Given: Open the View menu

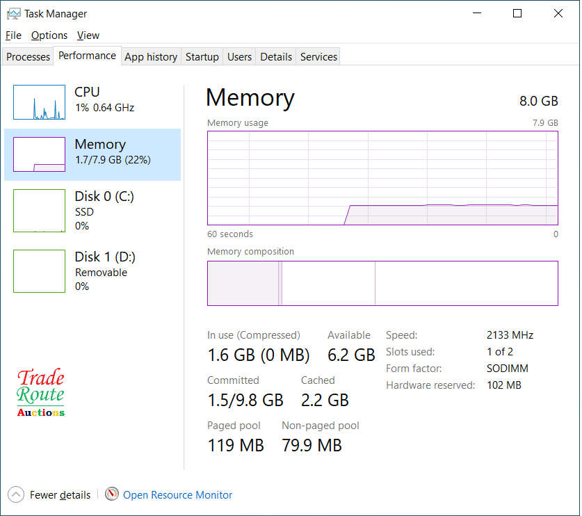Looking at the screenshot, I should [88, 35].
